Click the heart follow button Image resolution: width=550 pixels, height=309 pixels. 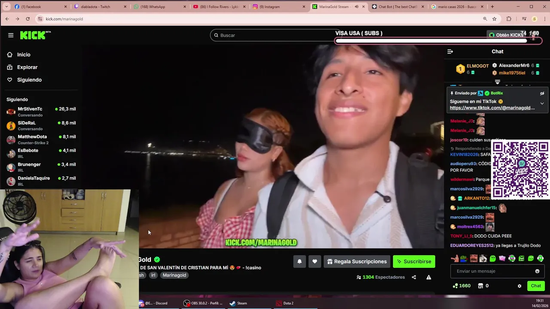pos(315,261)
